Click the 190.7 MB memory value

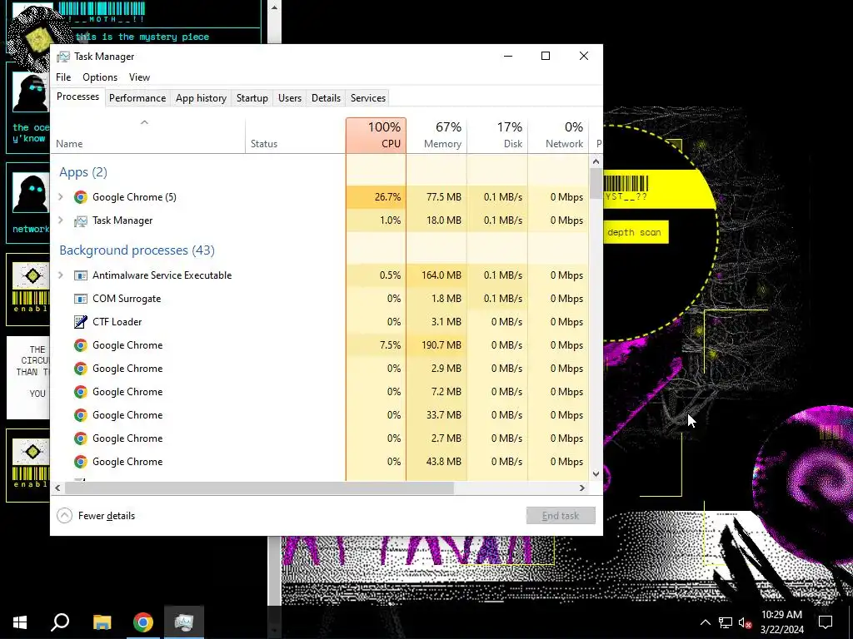pyautogui.click(x=441, y=345)
